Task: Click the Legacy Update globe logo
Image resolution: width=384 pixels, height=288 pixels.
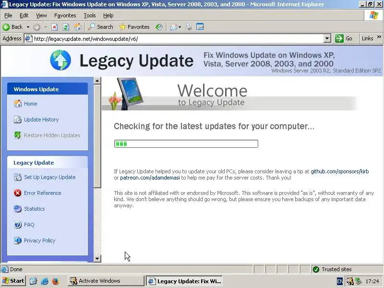Action: (60, 60)
